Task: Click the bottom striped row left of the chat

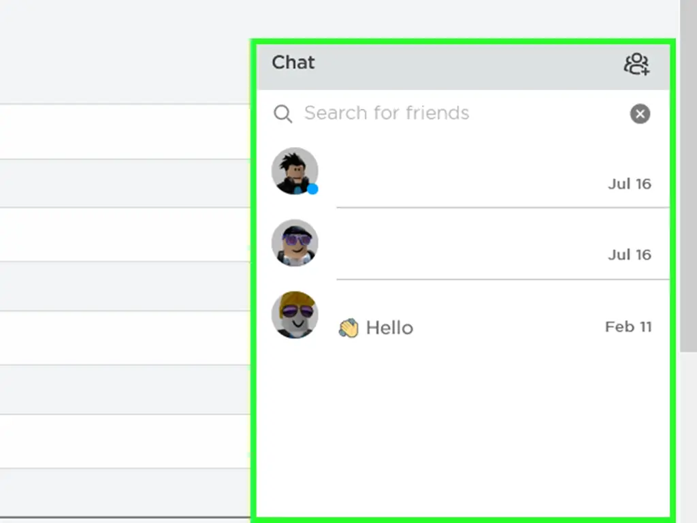Action: (x=125, y=493)
